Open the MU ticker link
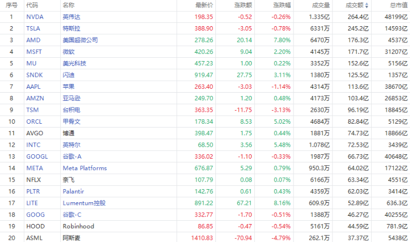Viewport: 410px width, 242px height. click(x=31, y=63)
